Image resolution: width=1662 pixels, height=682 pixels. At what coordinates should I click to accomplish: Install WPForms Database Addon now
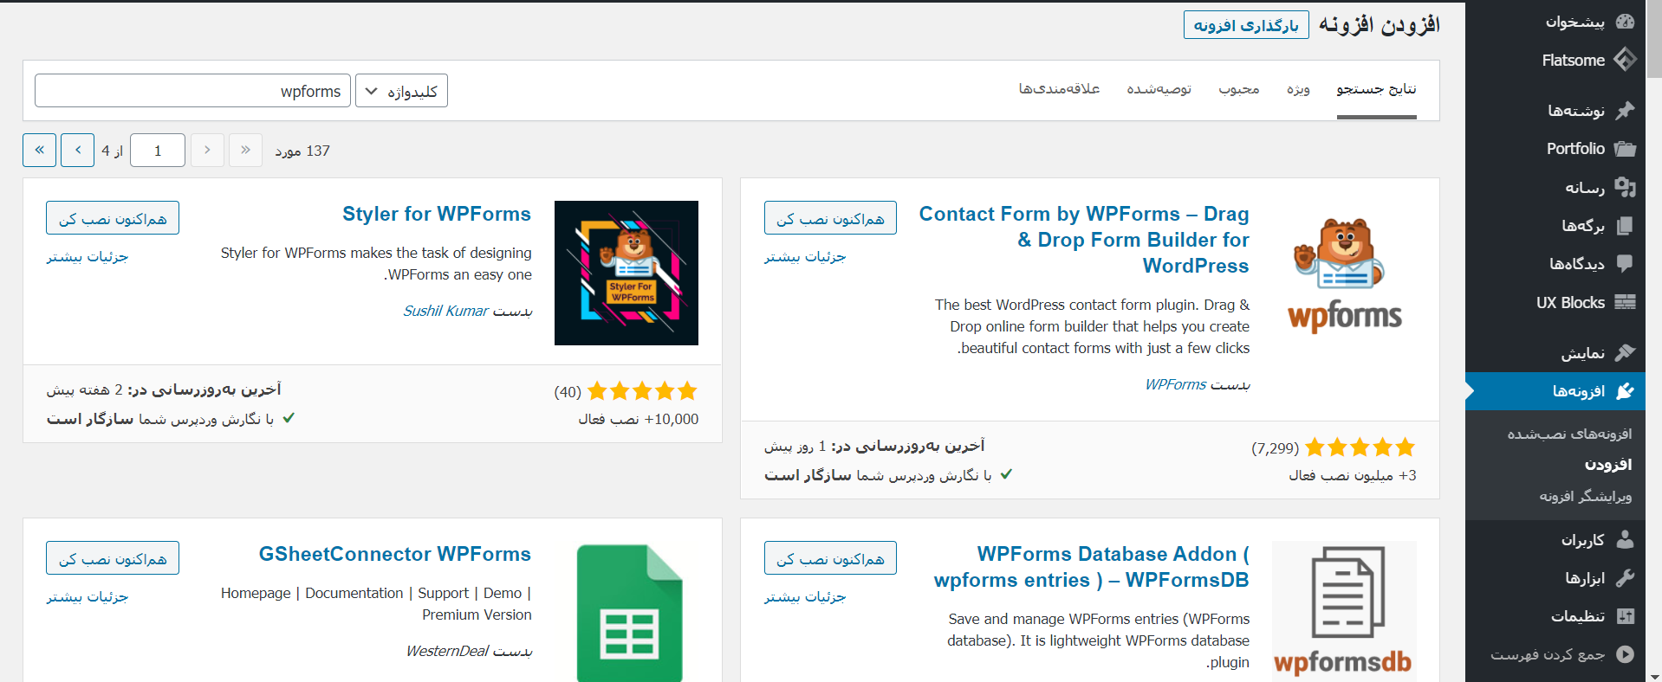(830, 558)
